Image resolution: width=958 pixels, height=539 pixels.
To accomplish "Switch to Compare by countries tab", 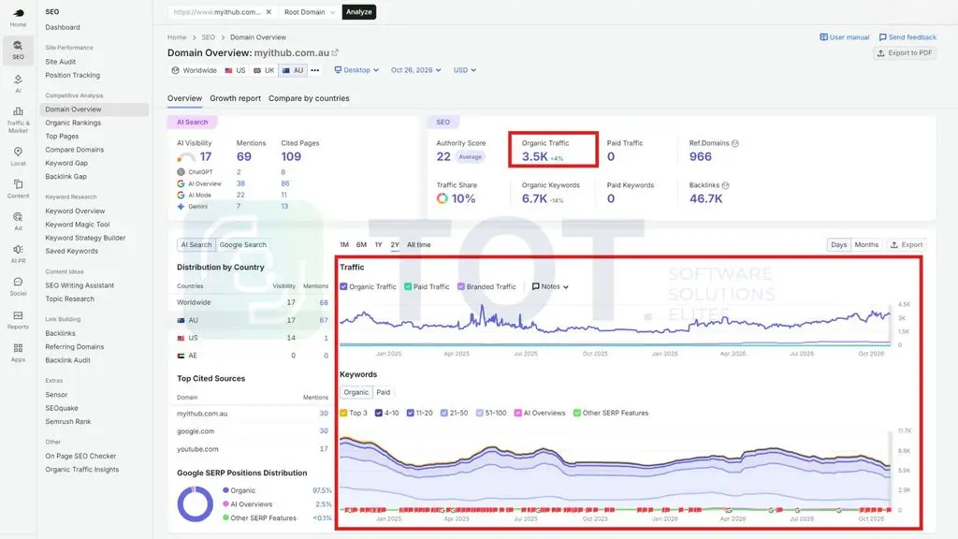I will [x=309, y=98].
